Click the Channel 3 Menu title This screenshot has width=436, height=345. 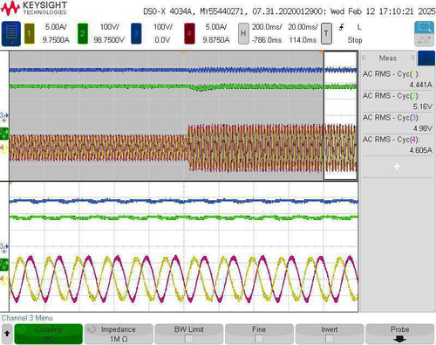pos(27,318)
